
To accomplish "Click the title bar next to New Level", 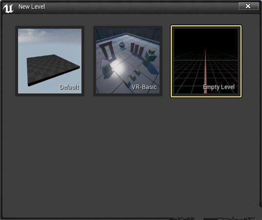I will [x=141, y=7].
